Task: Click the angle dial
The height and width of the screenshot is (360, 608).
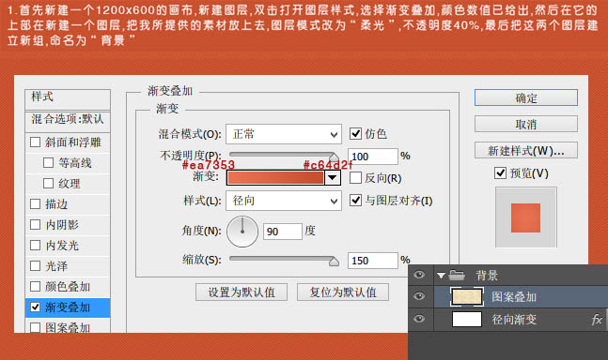Action: coord(242,232)
